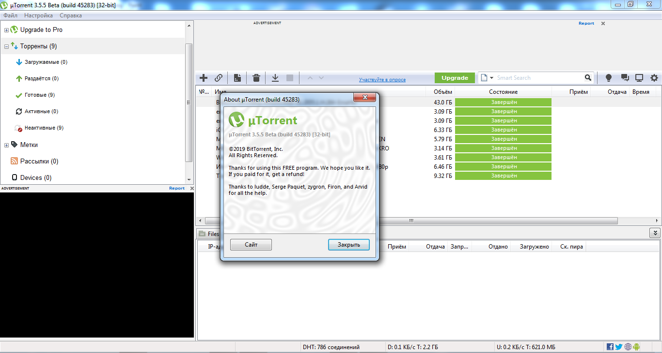Click the Move Up Queue arrow

pos(310,78)
